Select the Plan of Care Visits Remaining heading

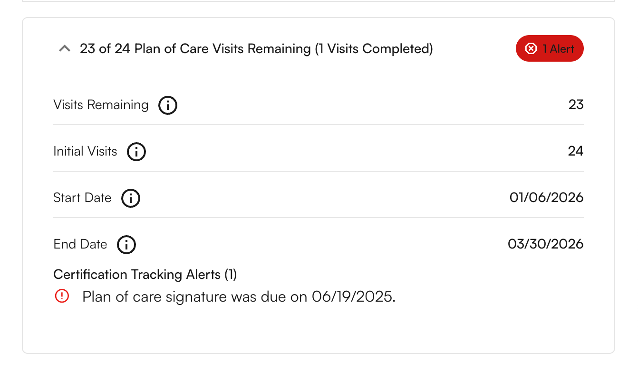pyautogui.click(x=257, y=48)
